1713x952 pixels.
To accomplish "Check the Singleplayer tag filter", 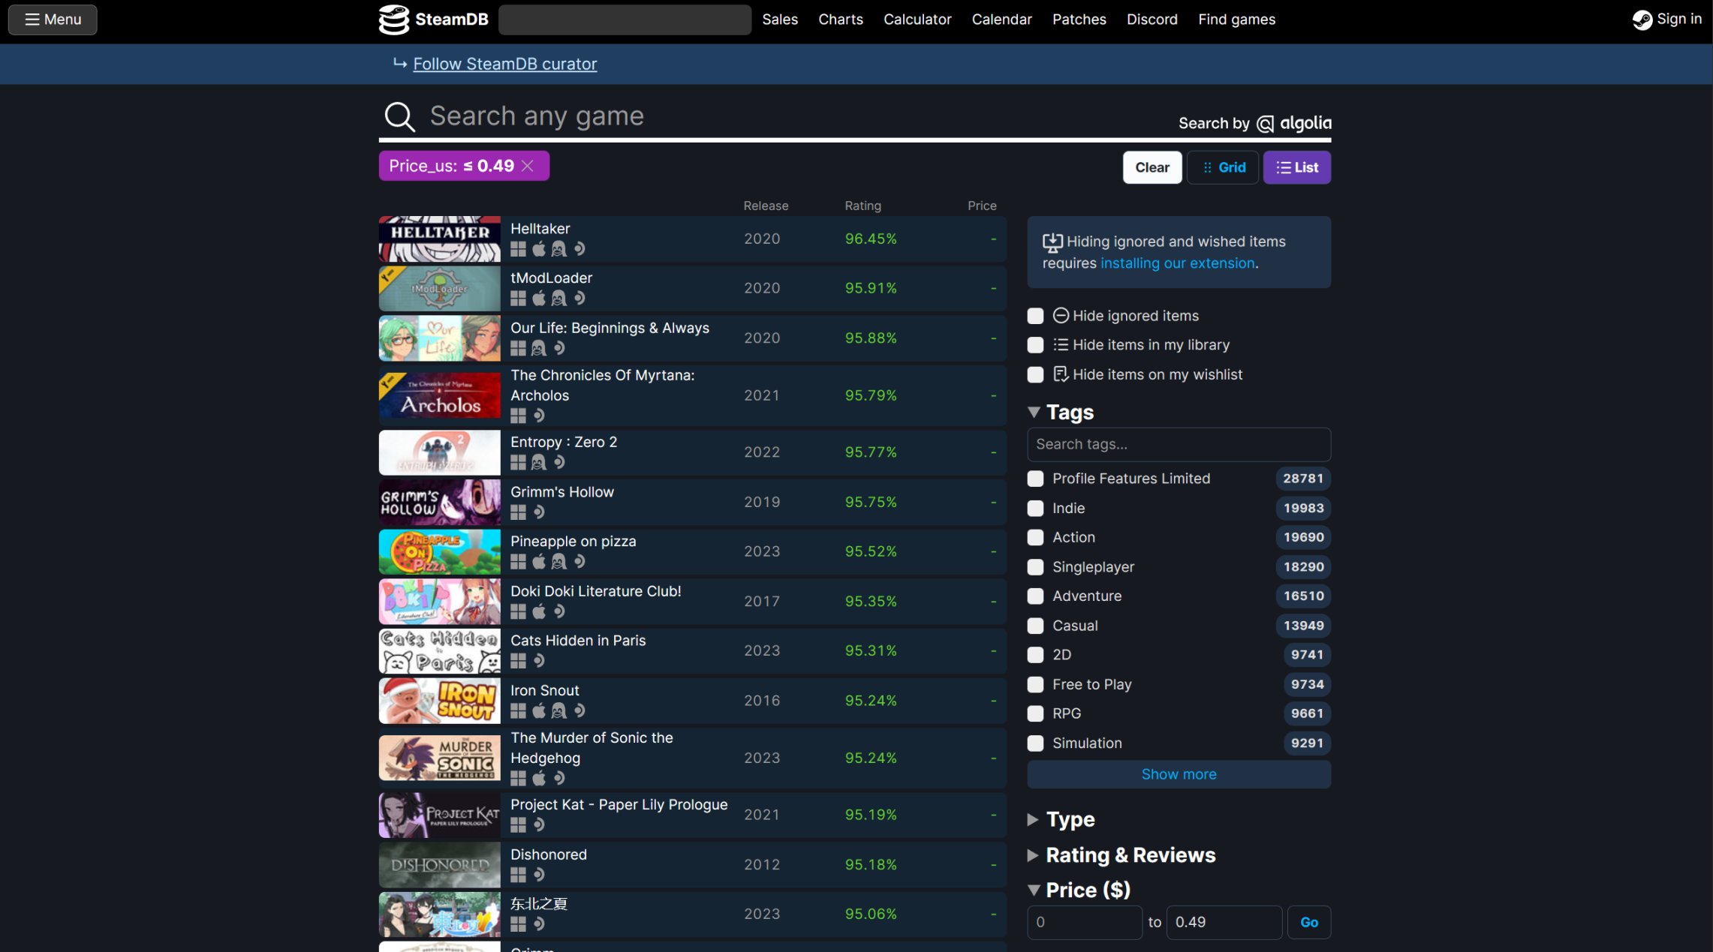I will coord(1035,567).
